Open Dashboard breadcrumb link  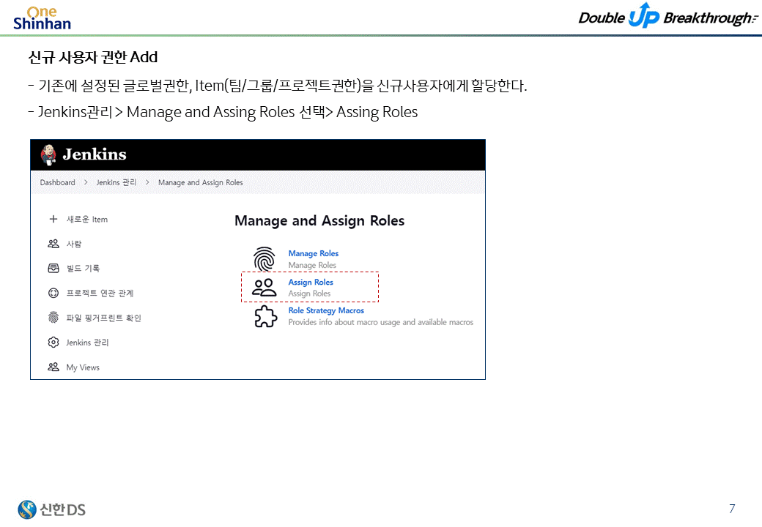(x=57, y=182)
